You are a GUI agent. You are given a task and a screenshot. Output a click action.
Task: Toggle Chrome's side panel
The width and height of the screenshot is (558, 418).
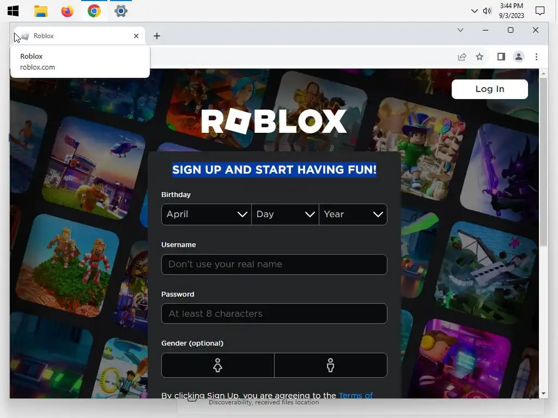(501, 57)
